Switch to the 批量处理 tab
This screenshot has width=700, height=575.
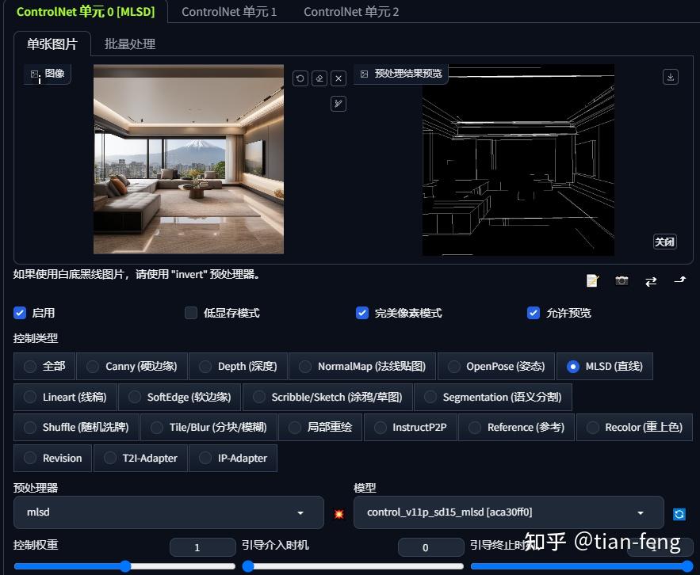[129, 44]
